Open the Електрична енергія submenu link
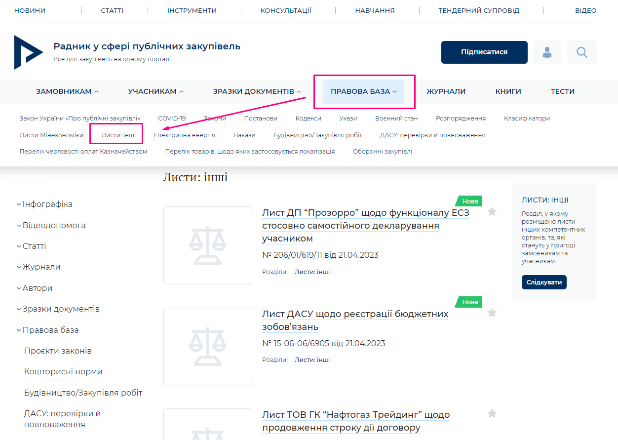618x440 pixels. pyautogui.click(x=185, y=135)
